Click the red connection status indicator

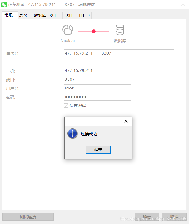click(94, 31)
